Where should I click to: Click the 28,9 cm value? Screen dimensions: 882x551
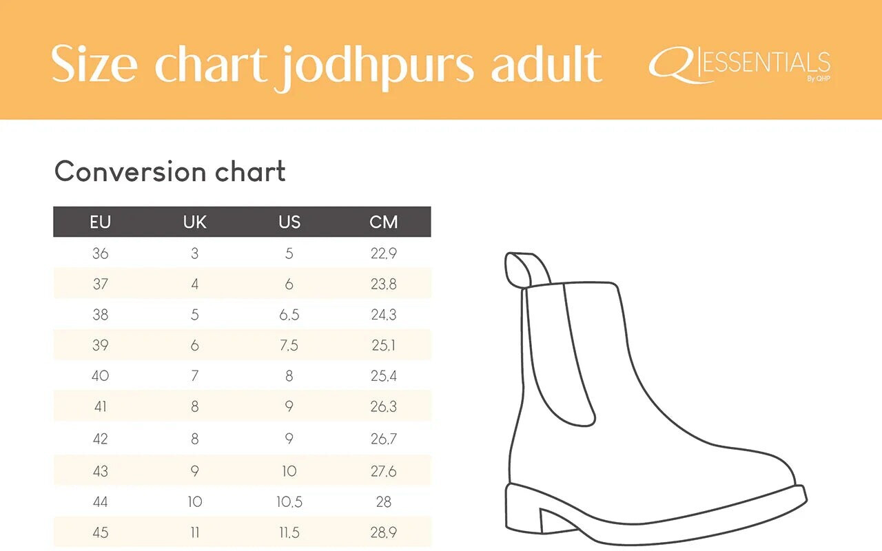pyautogui.click(x=384, y=532)
